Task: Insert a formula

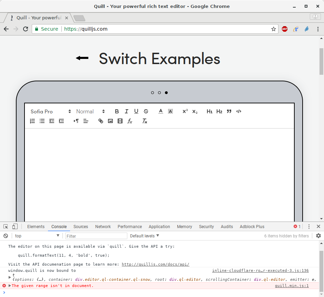Action: point(130,121)
